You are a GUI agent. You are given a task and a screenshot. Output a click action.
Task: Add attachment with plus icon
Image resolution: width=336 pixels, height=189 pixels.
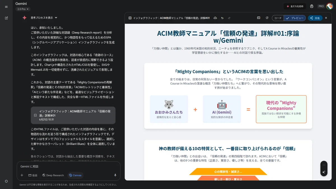coord(22,175)
